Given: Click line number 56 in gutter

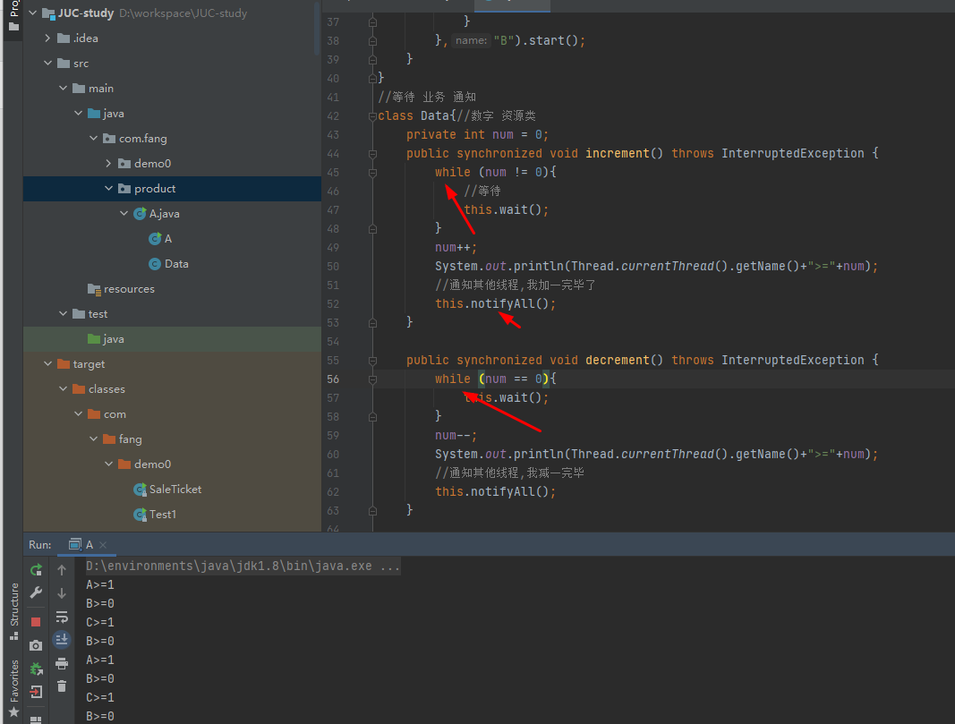Looking at the screenshot, I should 333,379.
